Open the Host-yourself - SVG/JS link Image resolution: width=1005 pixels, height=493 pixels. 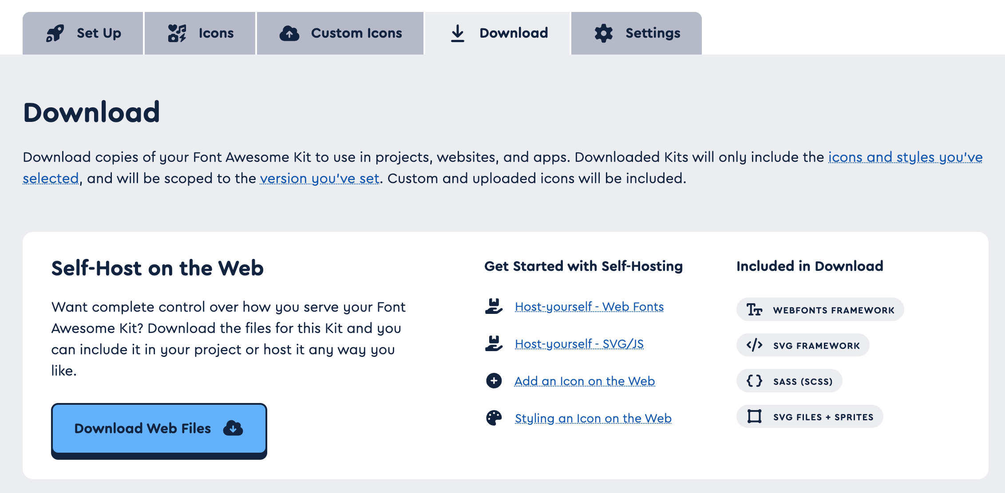click(x=579, y=344)
